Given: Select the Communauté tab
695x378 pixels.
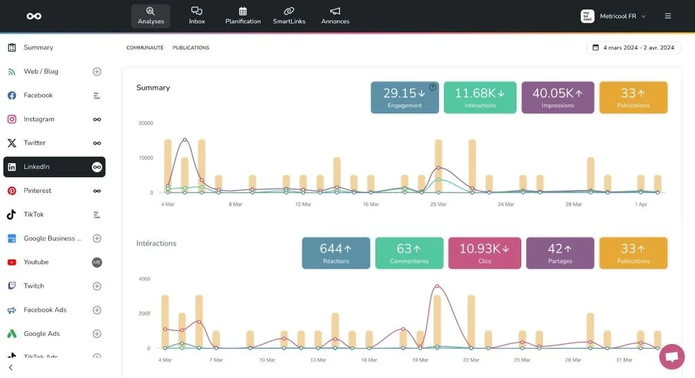Looking at the screenshot, I should 145,48.
